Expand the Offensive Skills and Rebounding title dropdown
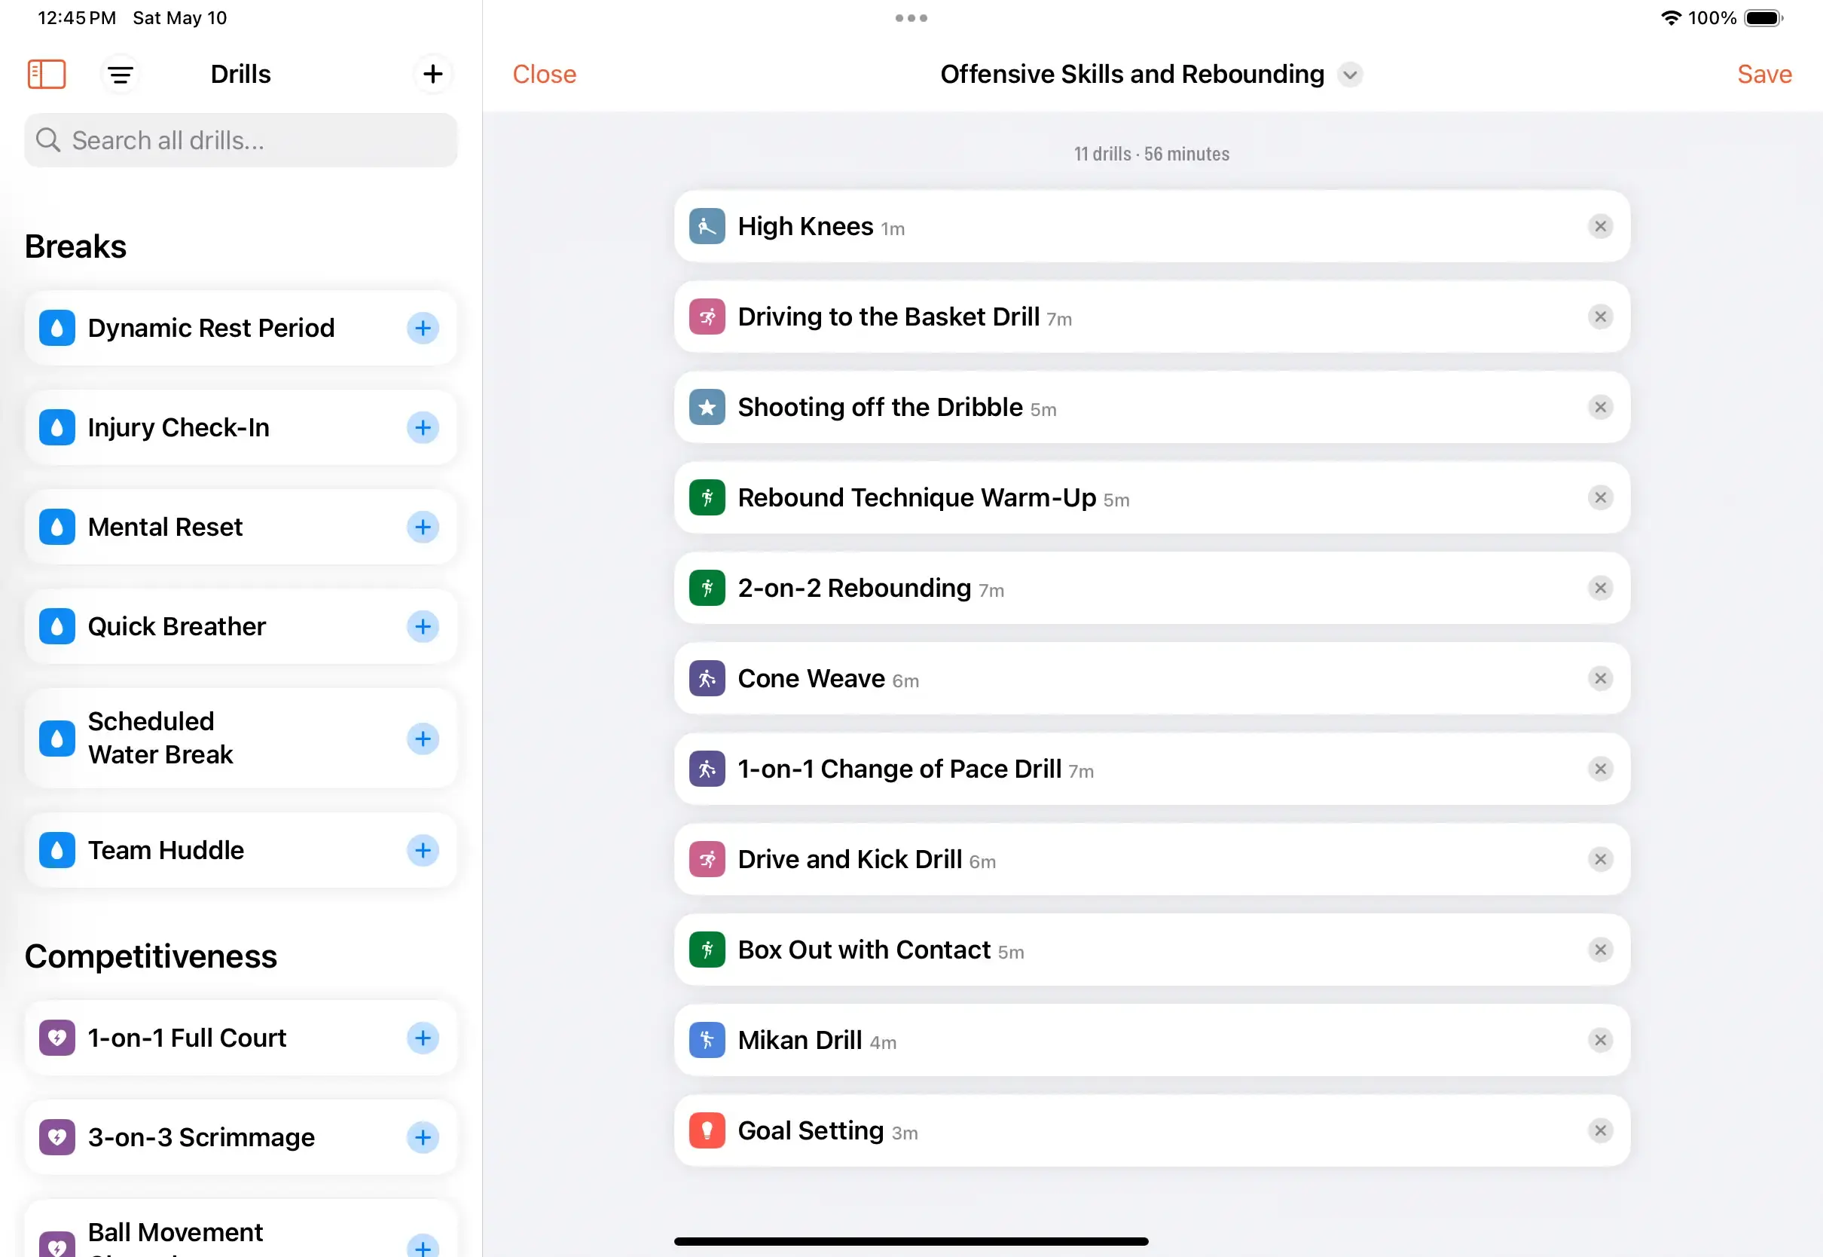Screen dimensions: 1823x1257 pos(1350,75)
